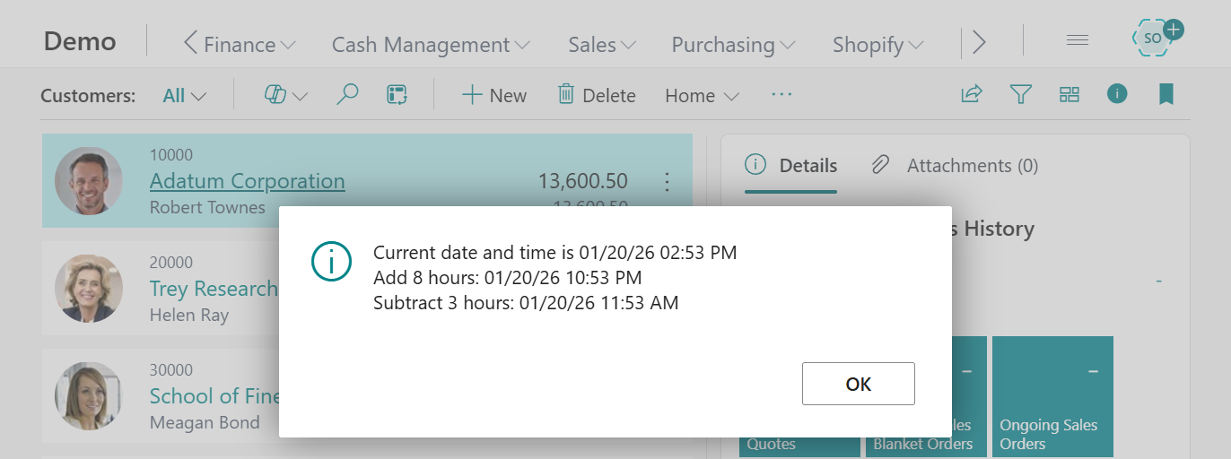Open the Cash Management menu
The image size is (1231, 459).
pos(430,44)
